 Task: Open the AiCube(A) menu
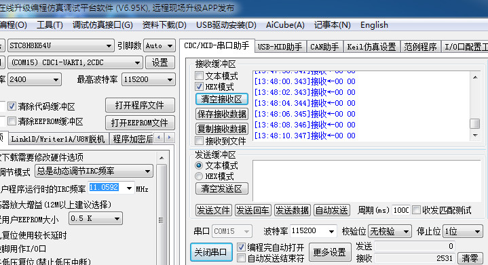pos(285,25)
